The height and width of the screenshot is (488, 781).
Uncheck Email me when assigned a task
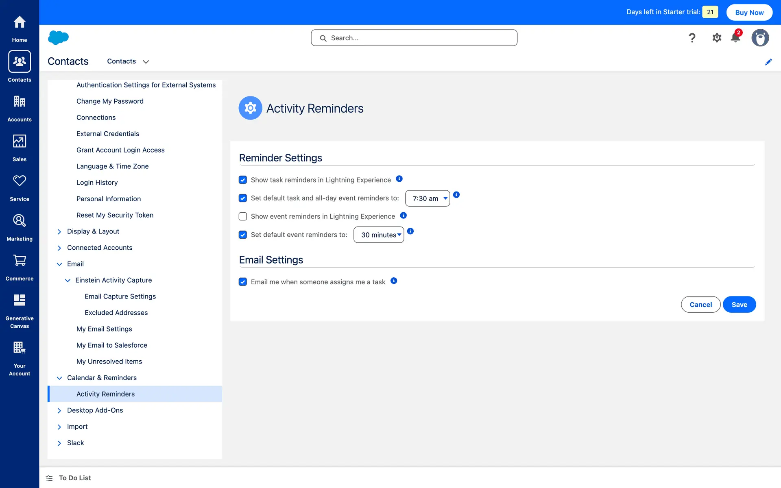point(243,282)
